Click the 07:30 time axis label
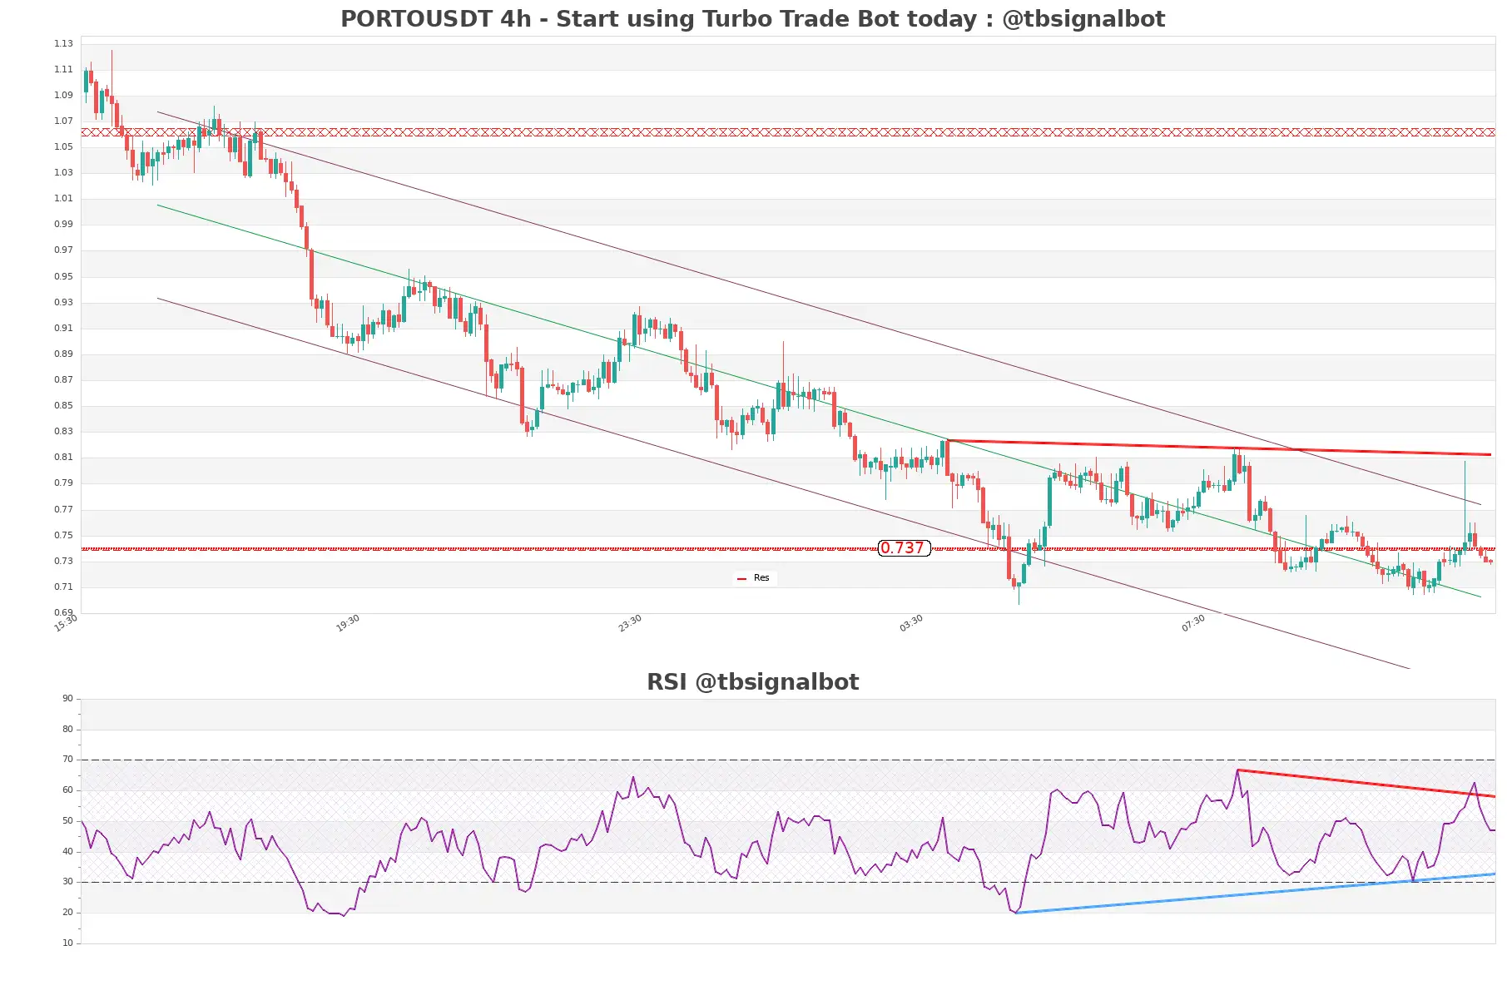The image size is (1507, 1005). pyautogui.click(x=1193, y=623)
